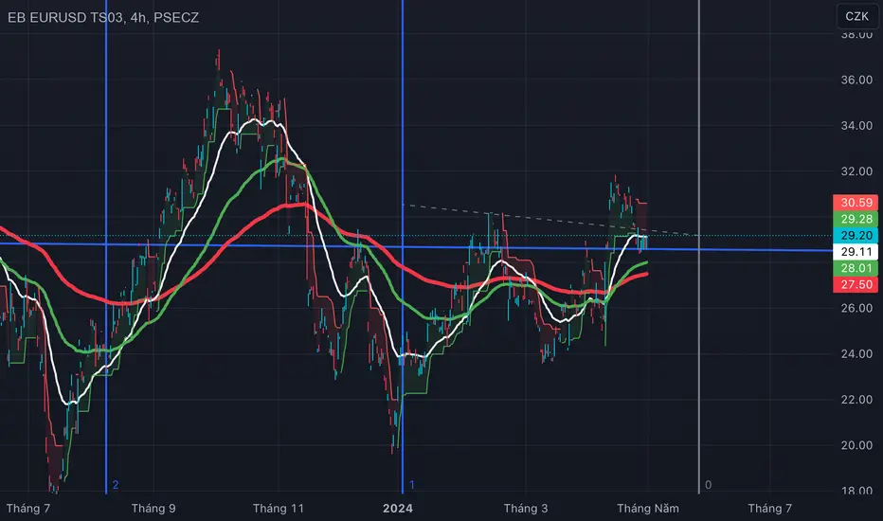This screenshot has width=883, height=521.
Task: Click the CZK currency button
Action: (856, 16)
